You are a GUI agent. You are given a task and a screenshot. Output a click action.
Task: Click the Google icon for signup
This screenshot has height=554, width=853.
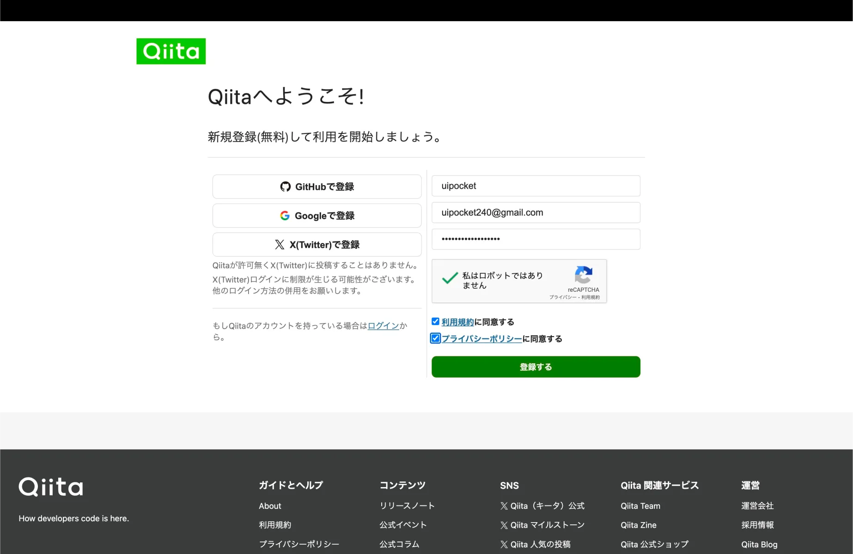pyautogui.click(x=285, y=215)
